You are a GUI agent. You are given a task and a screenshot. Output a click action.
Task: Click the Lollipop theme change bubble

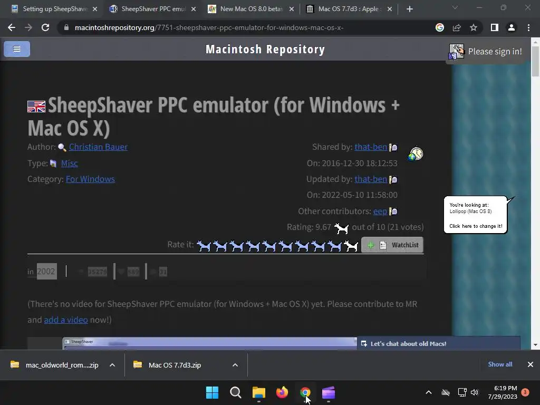point(476,215)
